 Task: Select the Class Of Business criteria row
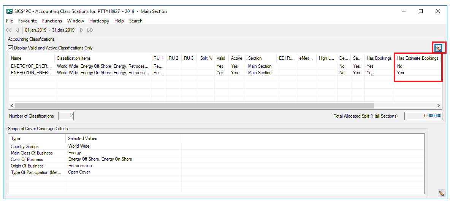27,159
